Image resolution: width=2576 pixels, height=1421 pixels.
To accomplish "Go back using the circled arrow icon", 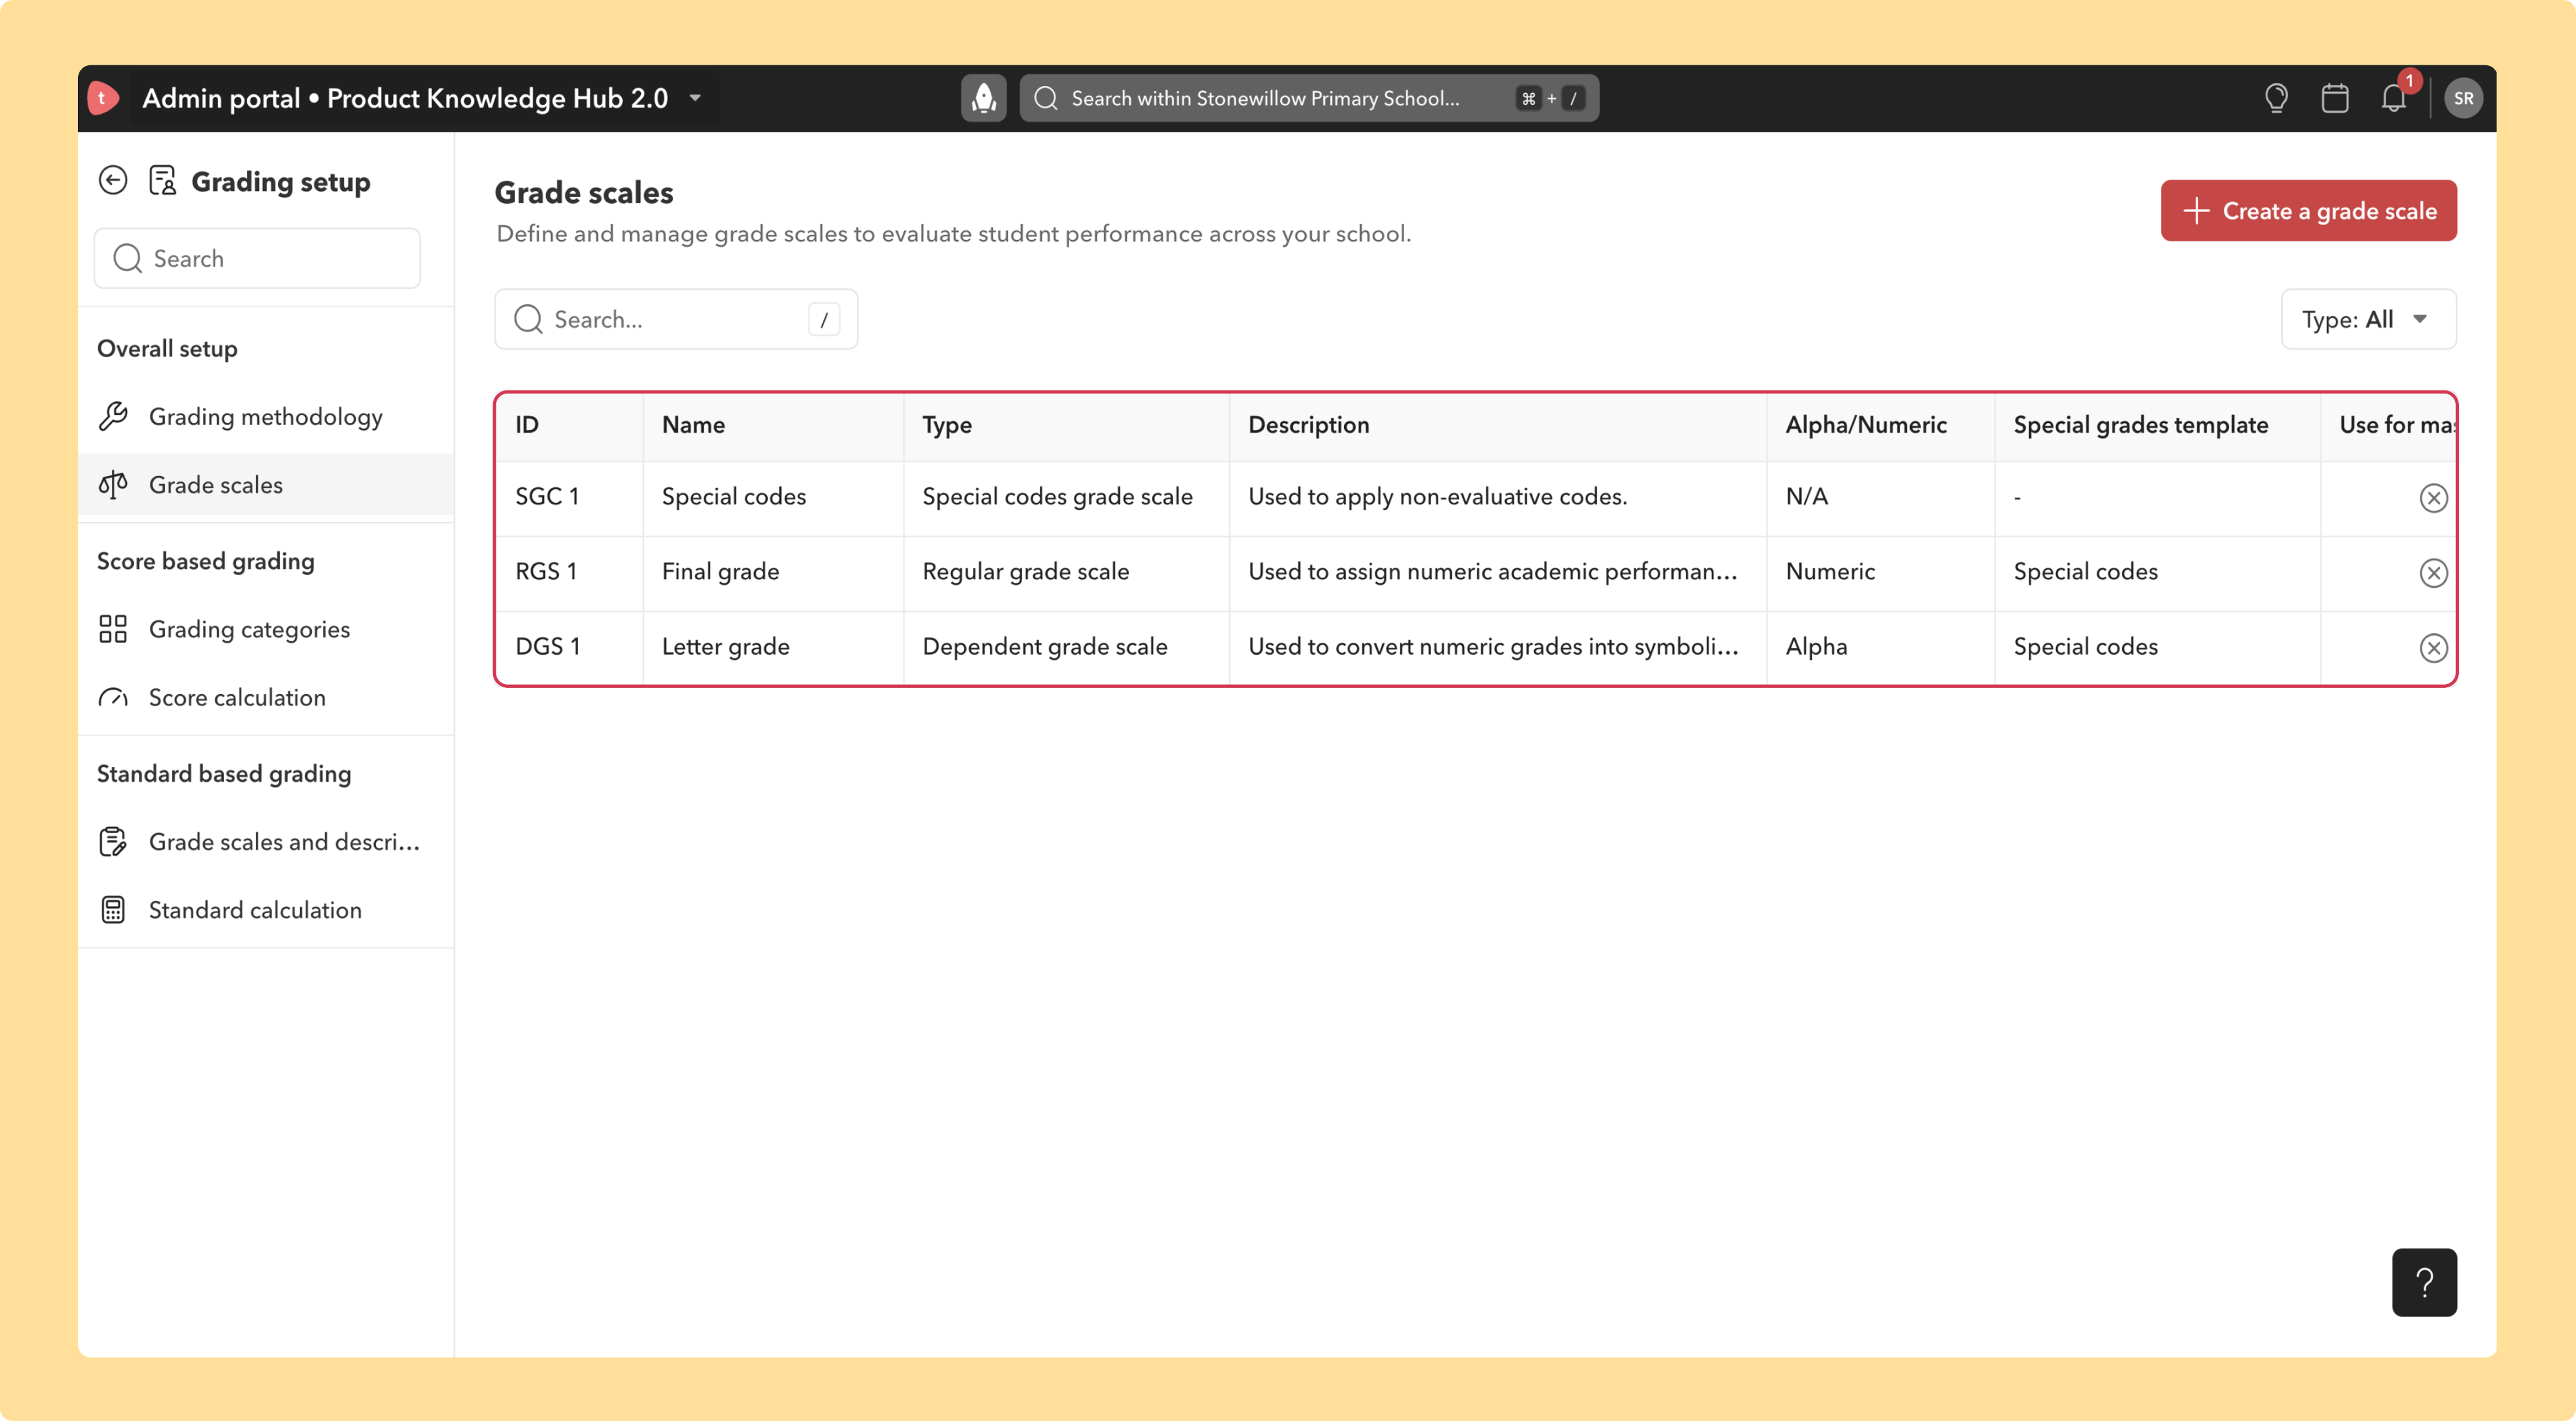I will [x=113, y=180].
